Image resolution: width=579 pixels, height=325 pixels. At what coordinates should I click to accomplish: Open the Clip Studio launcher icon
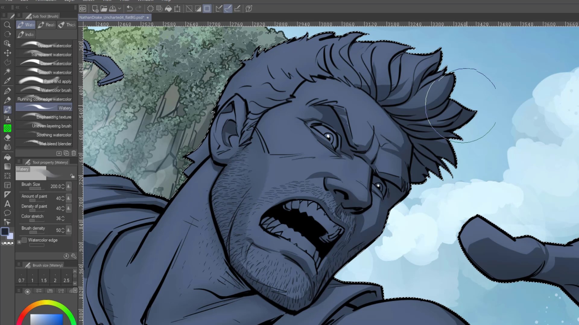pos(83,9)
